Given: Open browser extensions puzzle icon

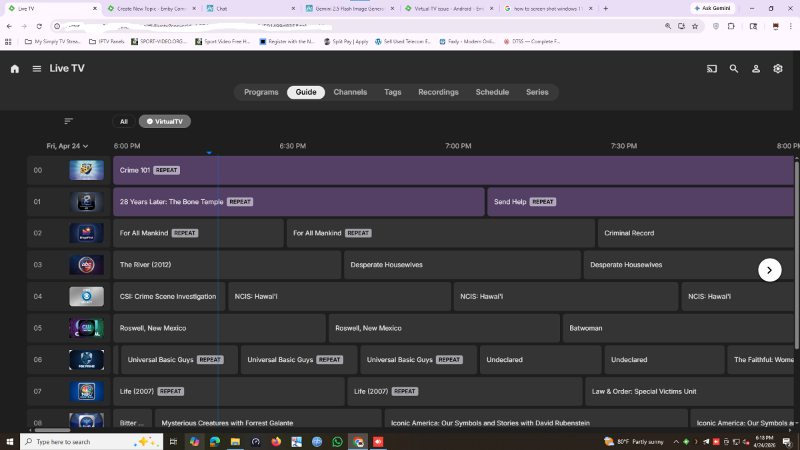Looking at the screenshot, I should tap(731, 26).
